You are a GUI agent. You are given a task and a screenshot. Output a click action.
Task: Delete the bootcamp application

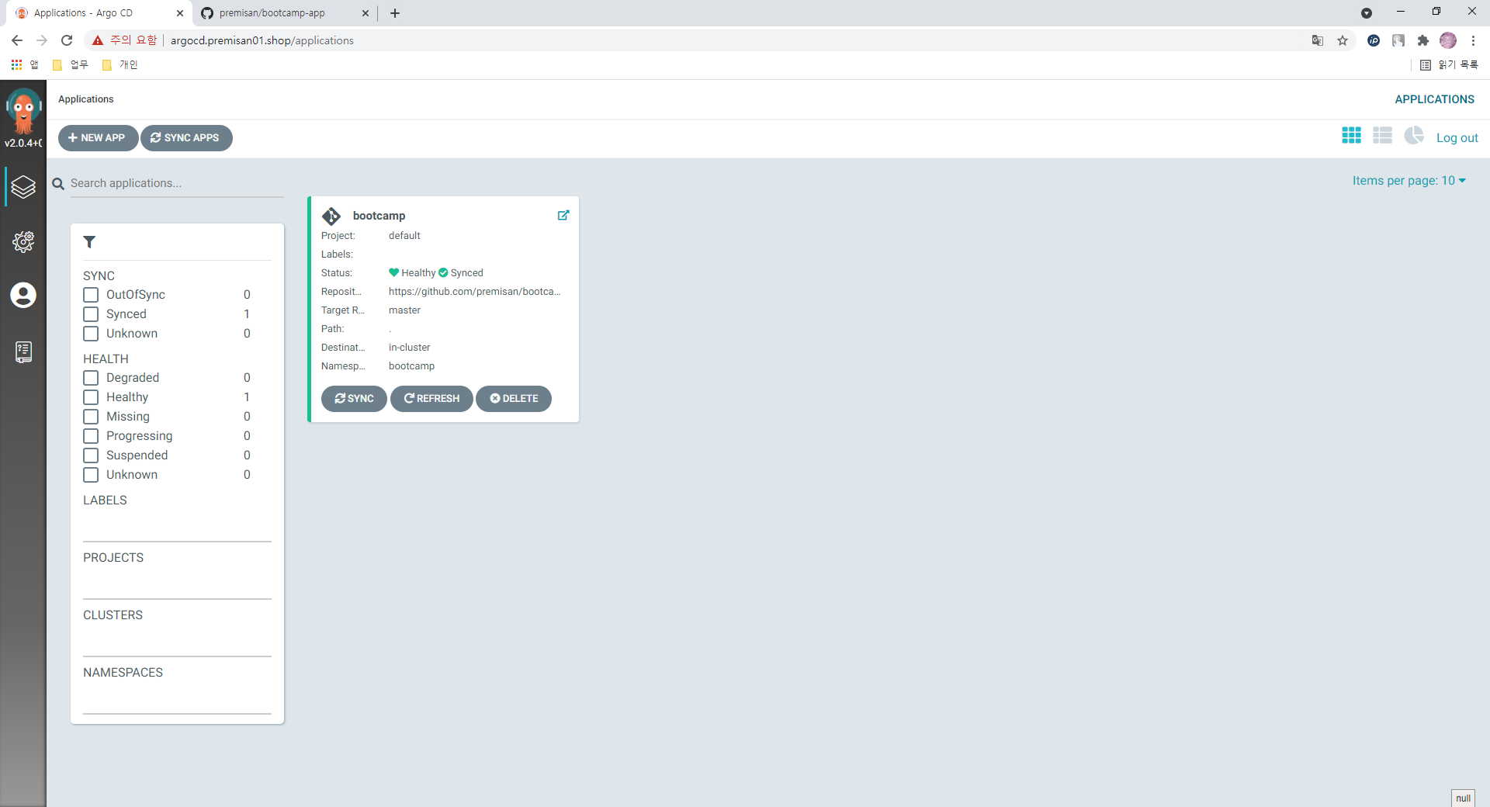click(x=514, y=399)
